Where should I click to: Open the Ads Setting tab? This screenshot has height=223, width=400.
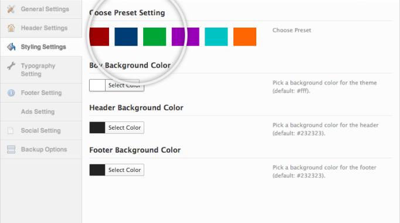41,112
